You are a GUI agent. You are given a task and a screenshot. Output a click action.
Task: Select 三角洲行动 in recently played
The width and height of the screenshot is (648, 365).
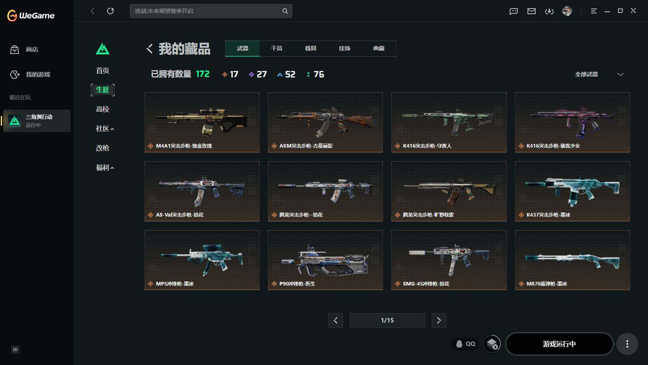[37, 121]
